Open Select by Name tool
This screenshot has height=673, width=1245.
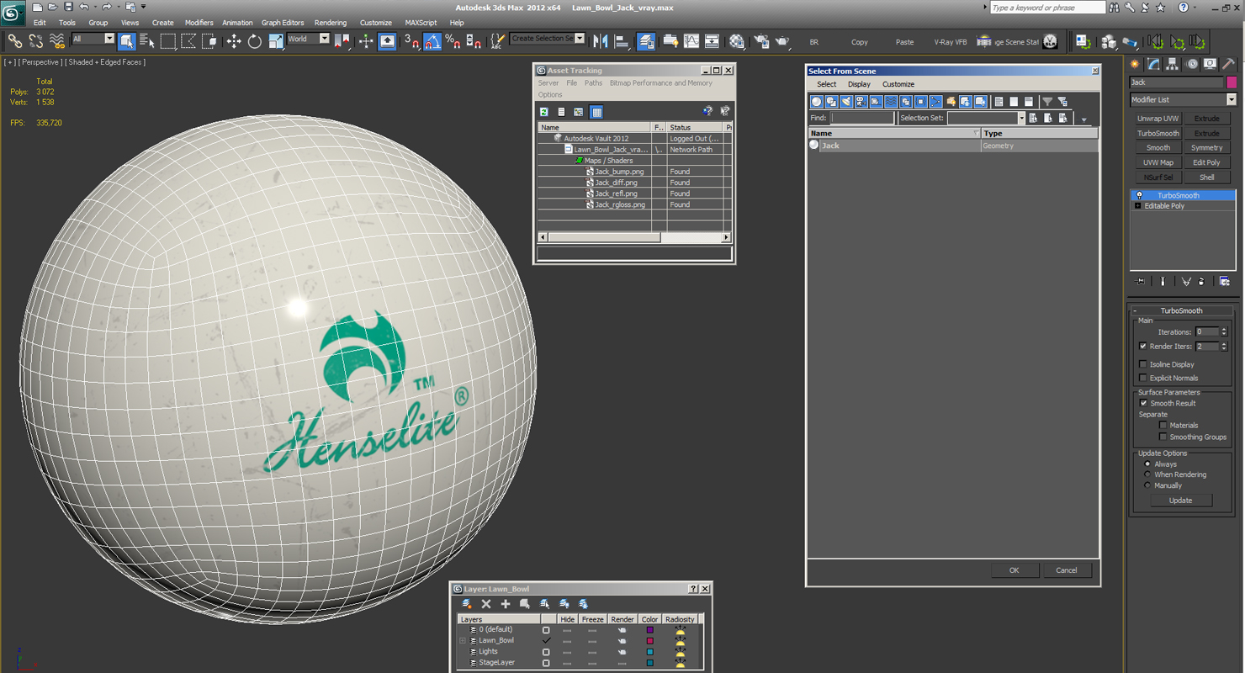pyautogui.click(x=147, y=41)
